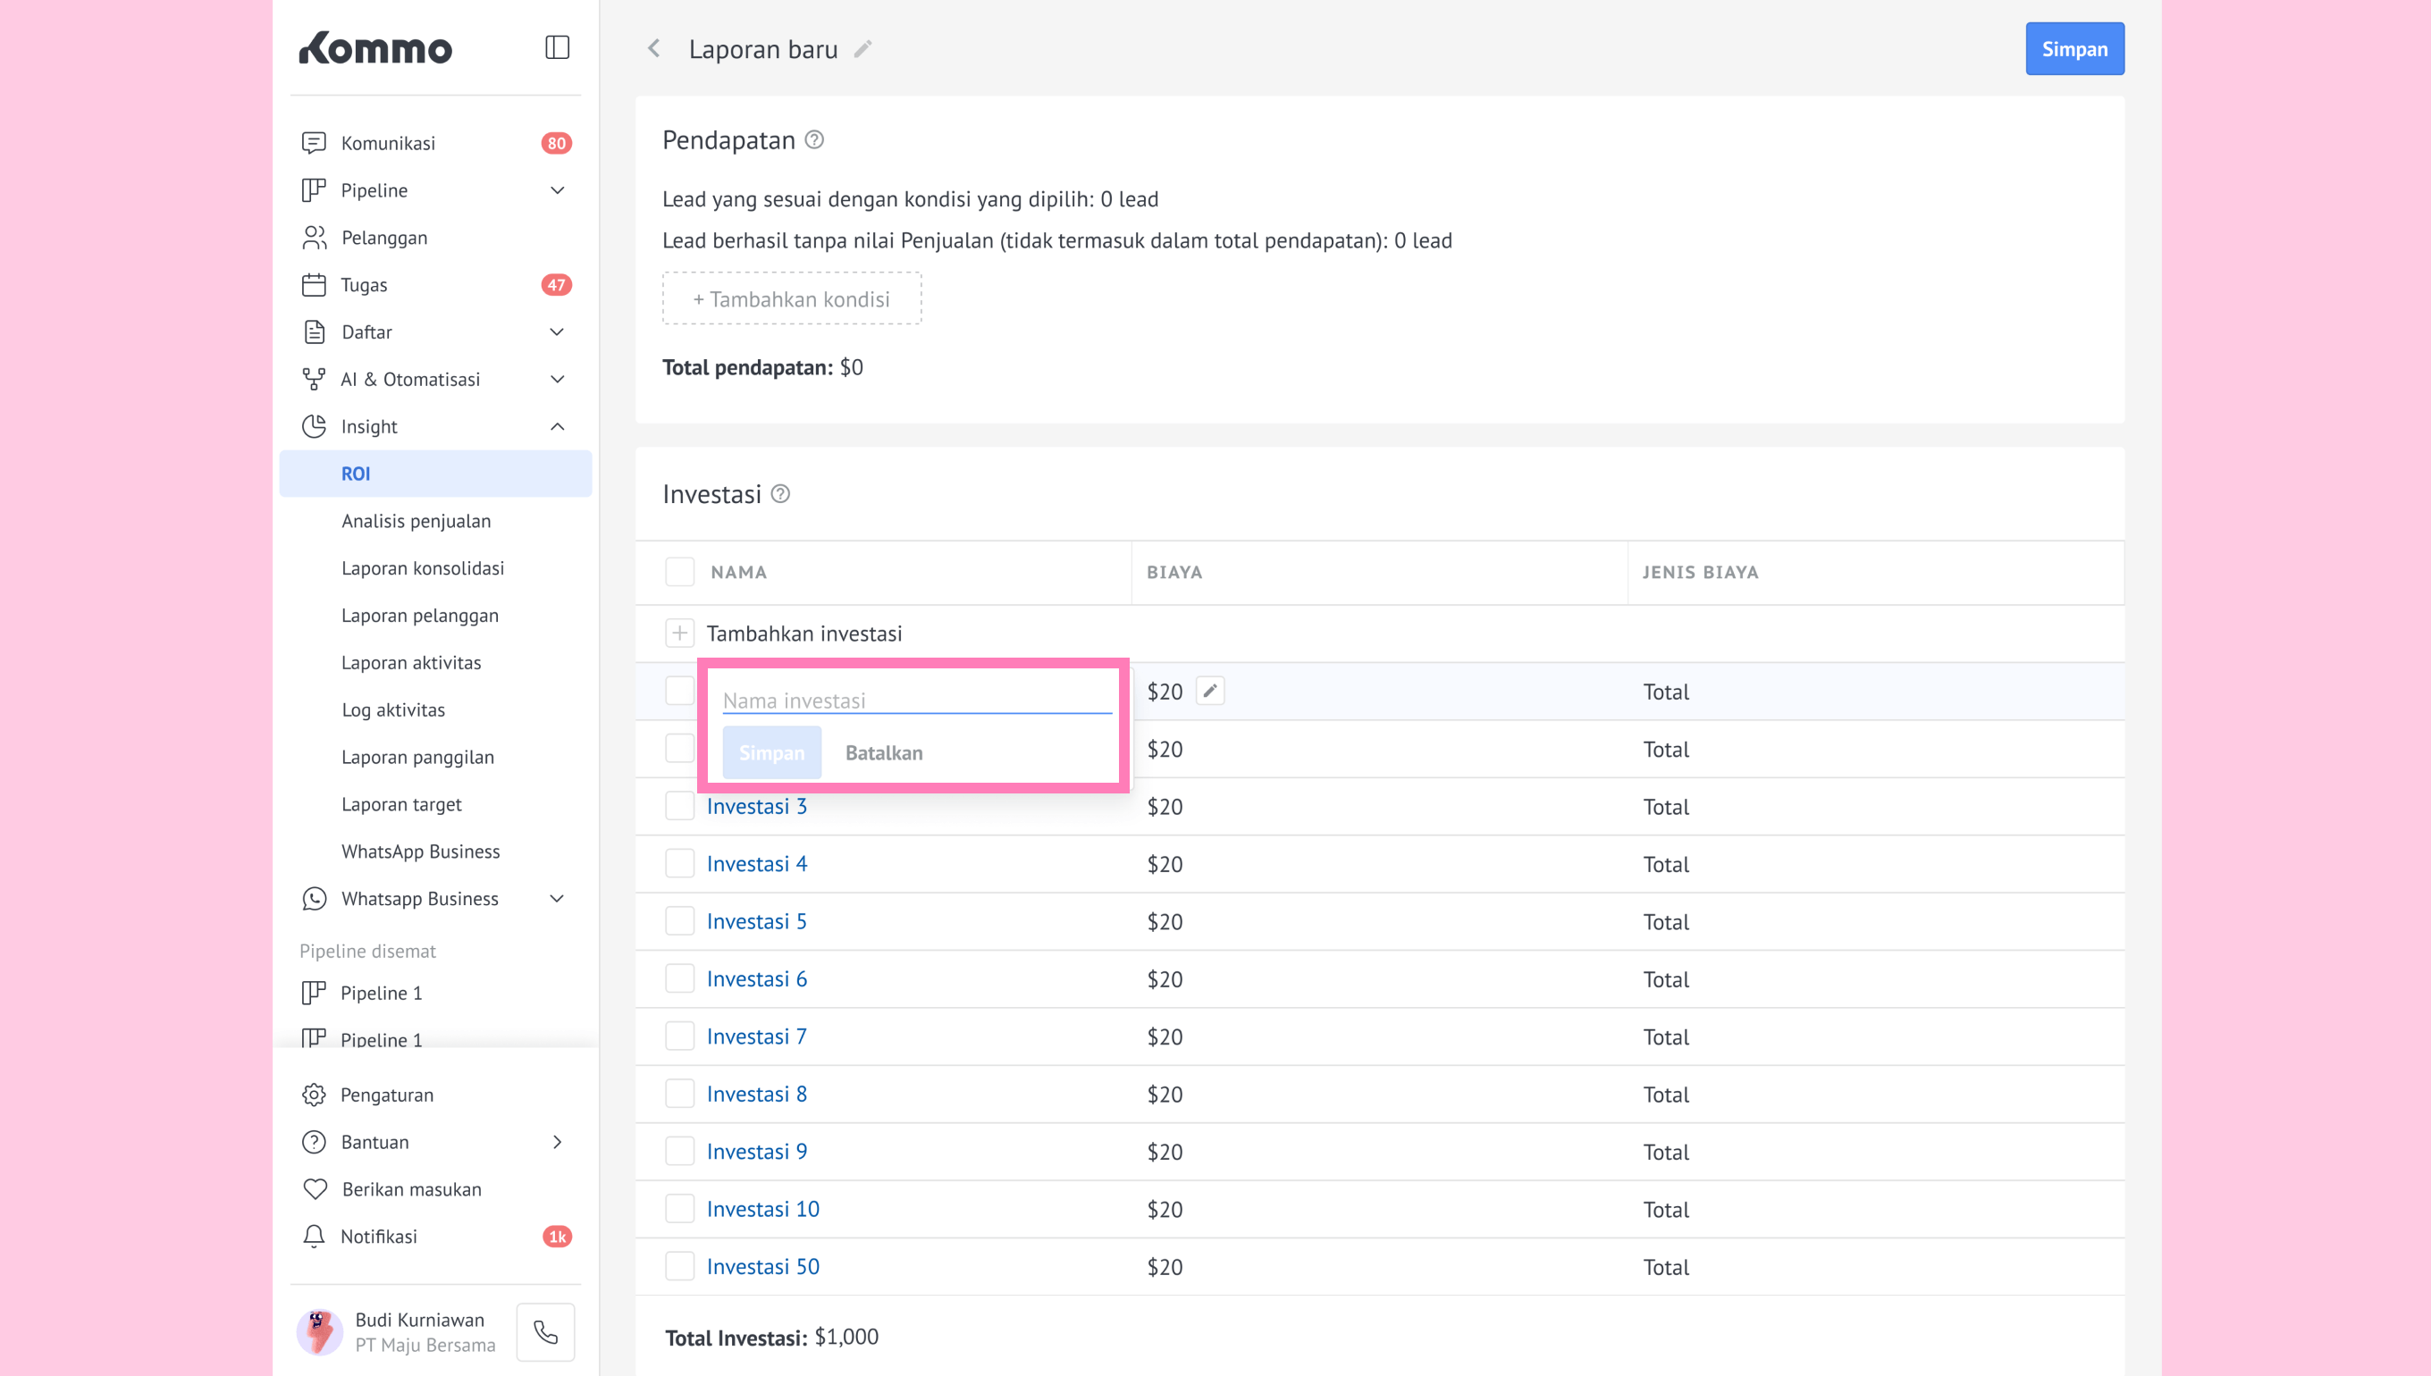This screenshot has height=1376, width=2431.
Task: Click Batalkan in the investment name form
Action: coord(884,752)
